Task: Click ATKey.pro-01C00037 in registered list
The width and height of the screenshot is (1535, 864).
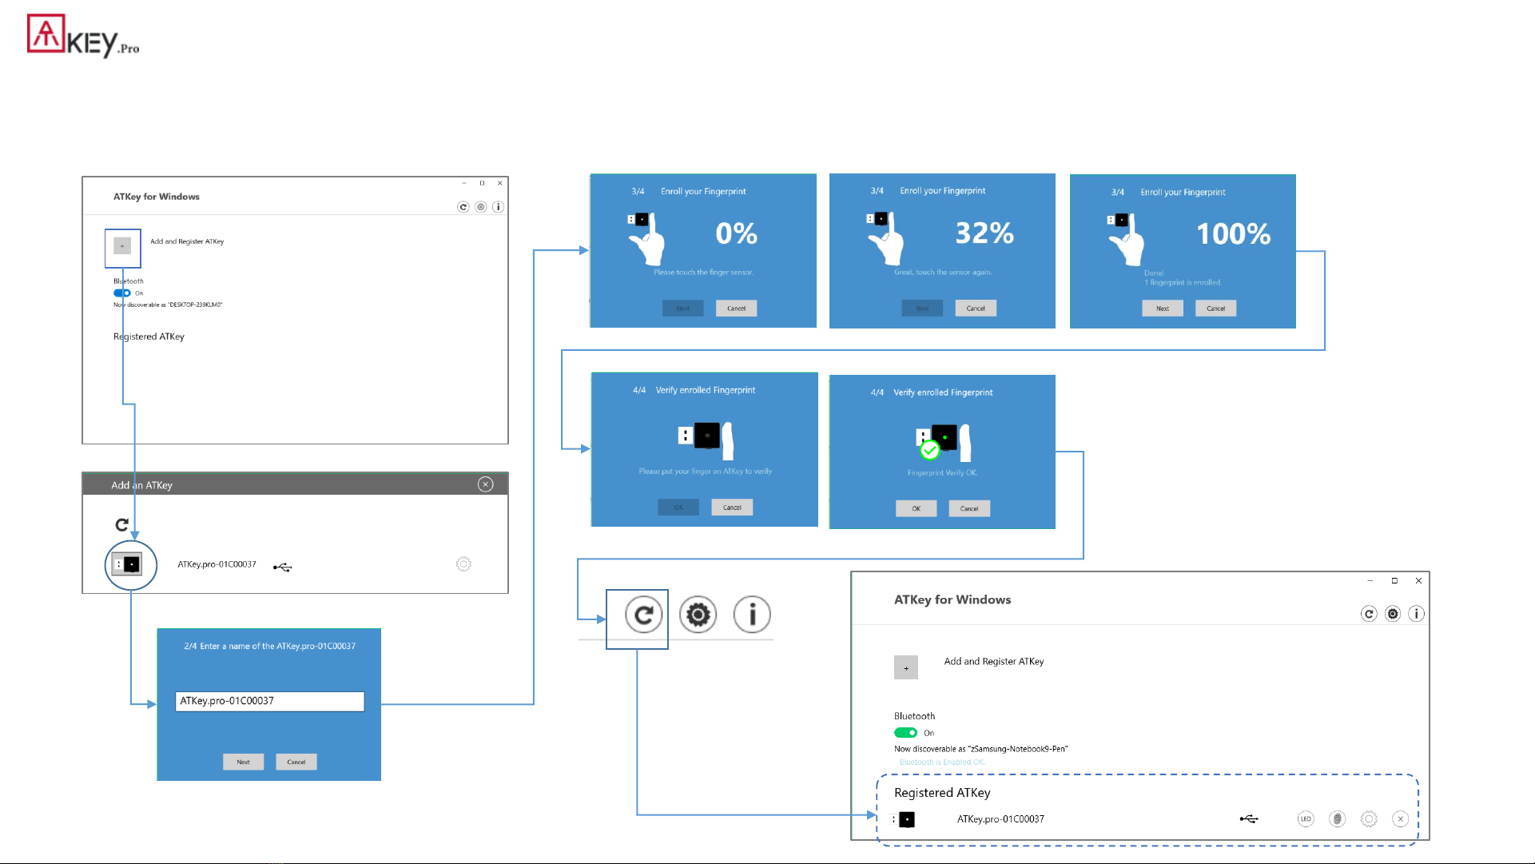Action: coord(1000,819)
